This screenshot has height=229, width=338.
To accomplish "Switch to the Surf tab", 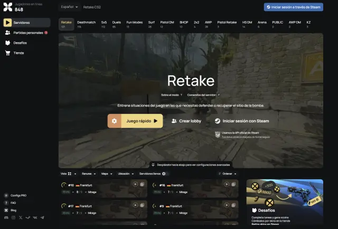I will (152, 24).
